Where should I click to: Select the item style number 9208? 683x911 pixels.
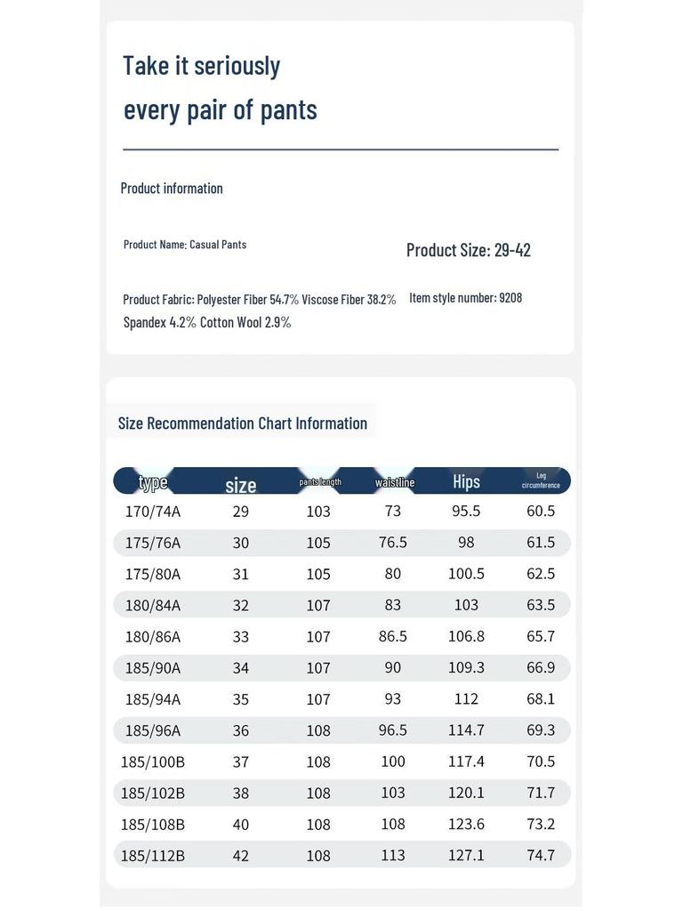[x=465, y=298]
